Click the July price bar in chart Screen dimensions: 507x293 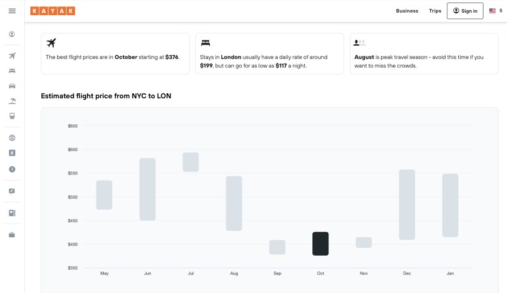pos(191,162)
